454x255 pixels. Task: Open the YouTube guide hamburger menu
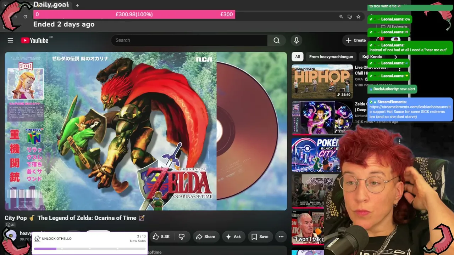click(x=10, y=40)
